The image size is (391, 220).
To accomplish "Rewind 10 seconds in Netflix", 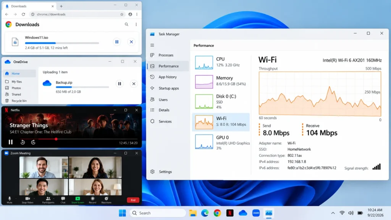I will pyautogui.click(x=23, y=142).
